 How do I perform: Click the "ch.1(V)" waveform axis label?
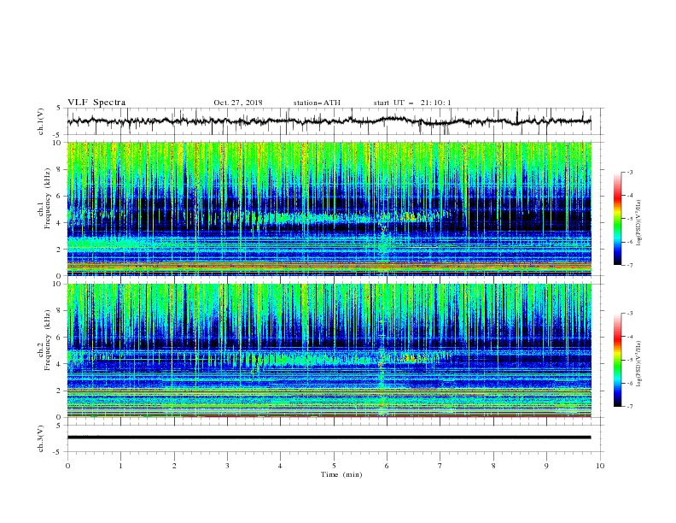coord(41,121)
